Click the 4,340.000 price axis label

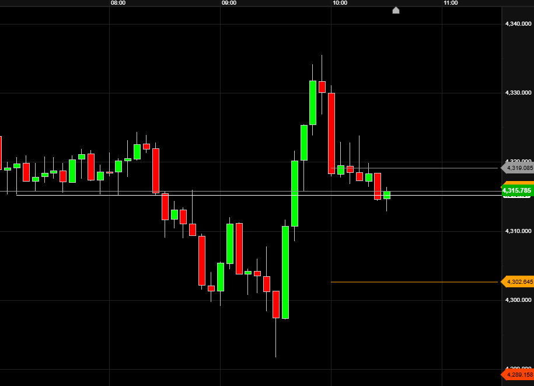[x=518, y=24]
